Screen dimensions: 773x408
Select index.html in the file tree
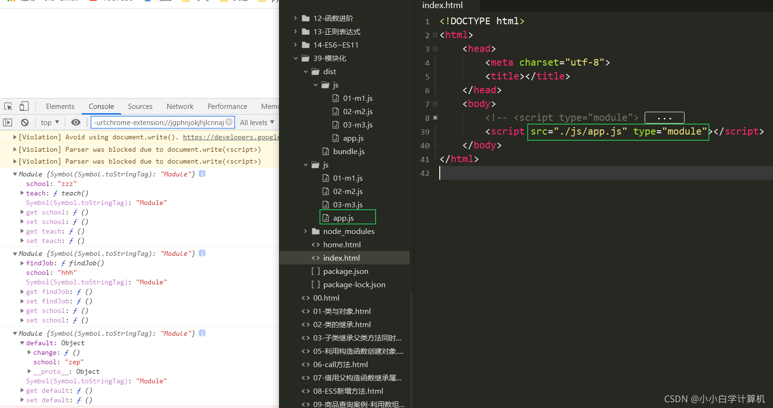point(341,258)
